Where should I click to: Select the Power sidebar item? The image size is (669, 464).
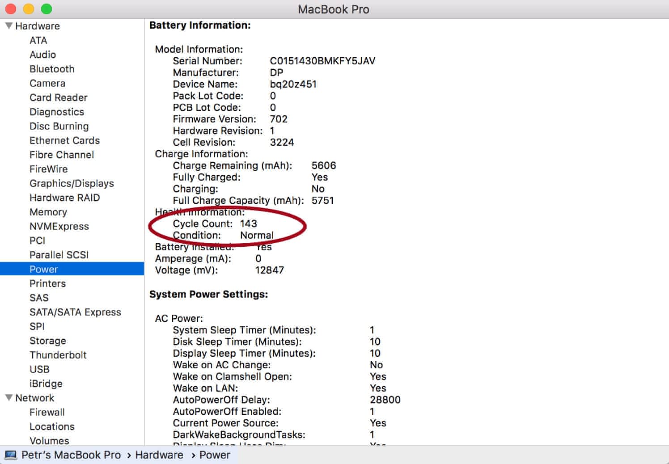tap(44, 269)
